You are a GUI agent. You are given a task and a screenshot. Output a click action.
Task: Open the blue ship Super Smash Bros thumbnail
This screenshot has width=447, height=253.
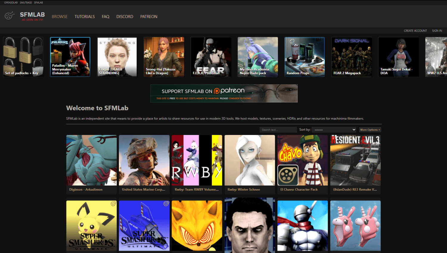[144, 226]
